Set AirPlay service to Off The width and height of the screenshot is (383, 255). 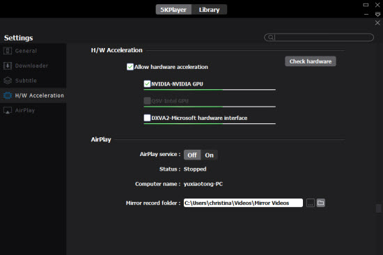[x=192, y=155]
